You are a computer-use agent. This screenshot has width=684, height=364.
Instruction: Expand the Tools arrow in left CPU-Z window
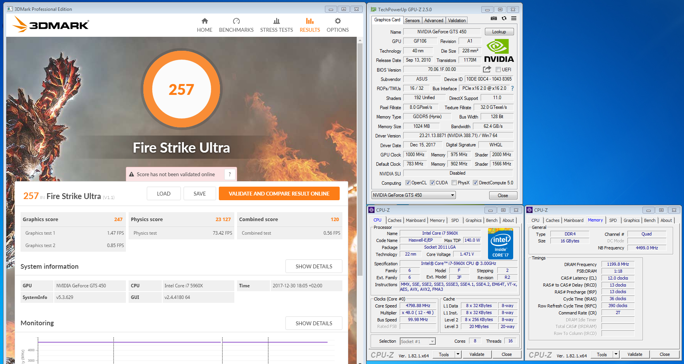point(458,354)
